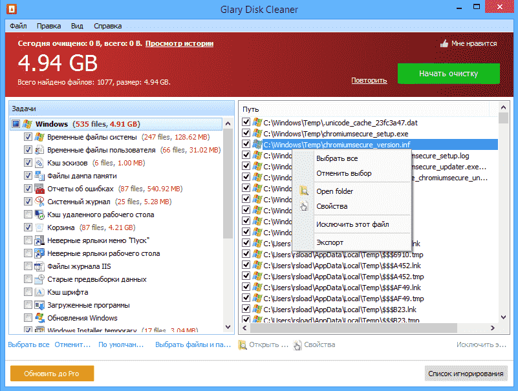Click the Recycle Bin icon in task list

39,227
